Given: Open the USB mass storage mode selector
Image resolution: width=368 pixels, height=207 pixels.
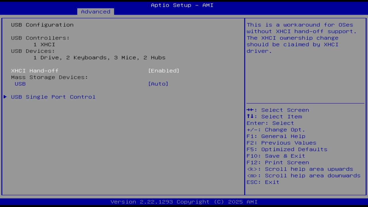Looking at the screenshot, I should click(x=158, y=84).
